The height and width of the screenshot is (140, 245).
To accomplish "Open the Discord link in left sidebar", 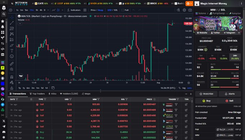I will (4, 132).
